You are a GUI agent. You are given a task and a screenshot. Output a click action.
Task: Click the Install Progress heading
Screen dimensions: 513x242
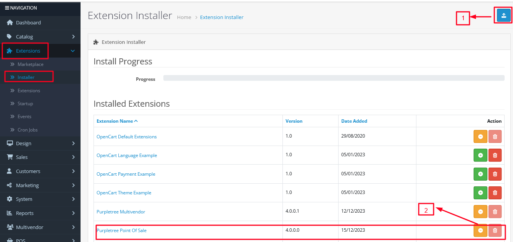123,61
